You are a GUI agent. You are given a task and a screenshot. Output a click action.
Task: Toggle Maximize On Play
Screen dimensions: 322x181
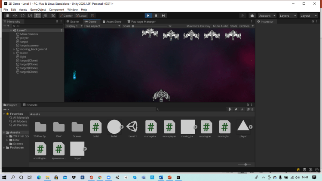pyautogui.click(x=198, y=26)
